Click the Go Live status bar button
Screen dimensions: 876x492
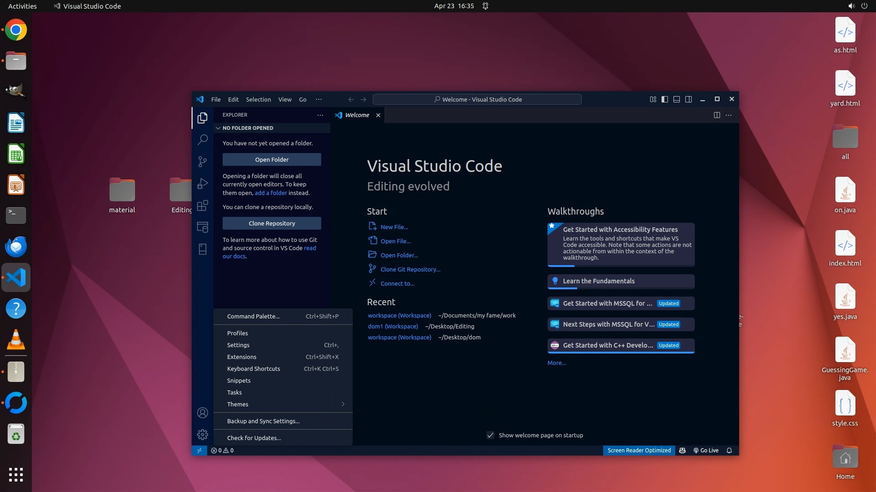pyautogui.click(x=706, y=450)
